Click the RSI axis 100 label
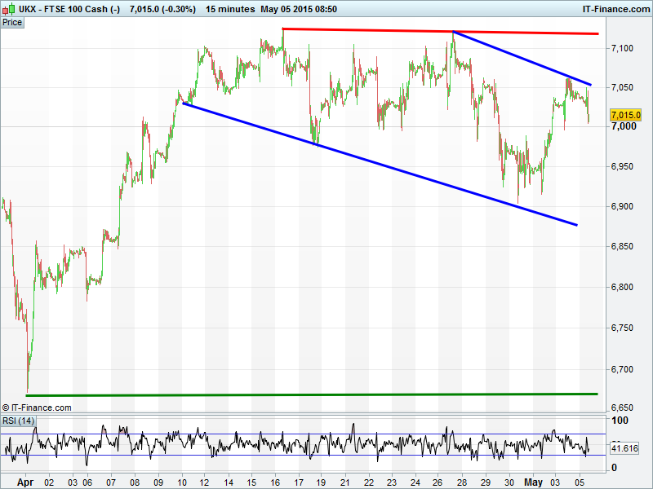653x489 pixels. [x=620, y=421]
